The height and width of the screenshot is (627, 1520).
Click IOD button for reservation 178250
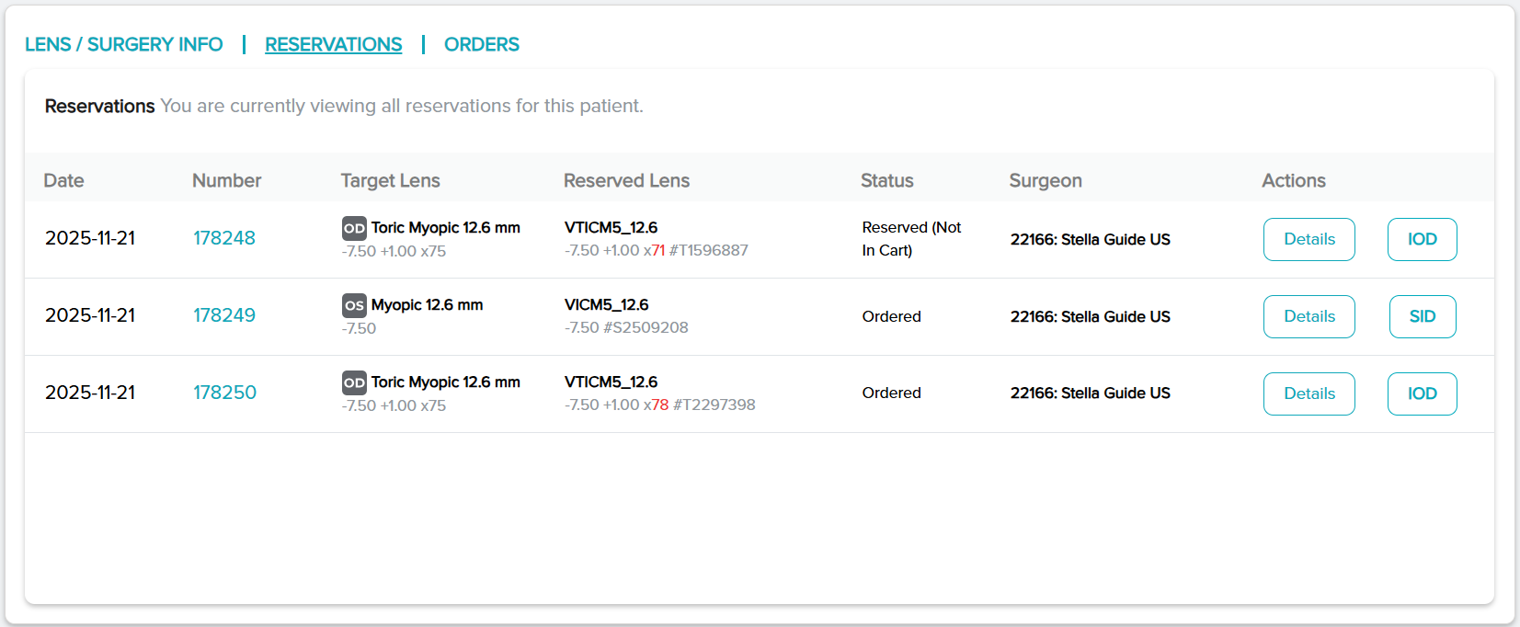1422,393
